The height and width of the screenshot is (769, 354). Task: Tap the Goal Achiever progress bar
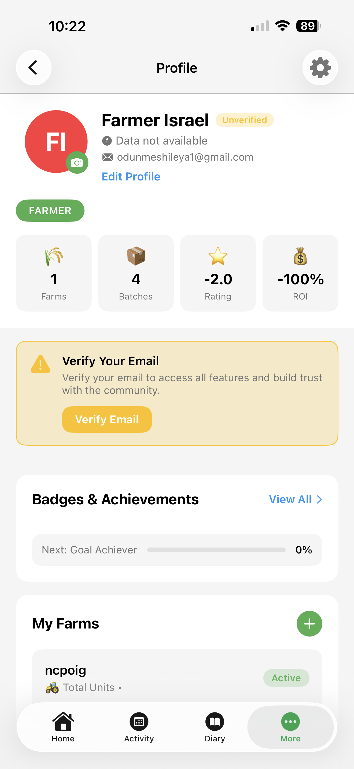point(216,550)
